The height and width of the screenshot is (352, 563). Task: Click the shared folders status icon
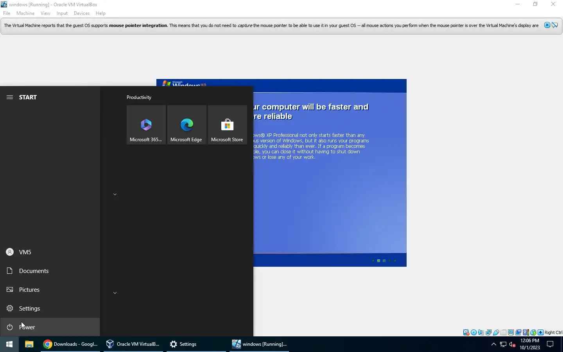pyautogui.click(x=503, y=332)
